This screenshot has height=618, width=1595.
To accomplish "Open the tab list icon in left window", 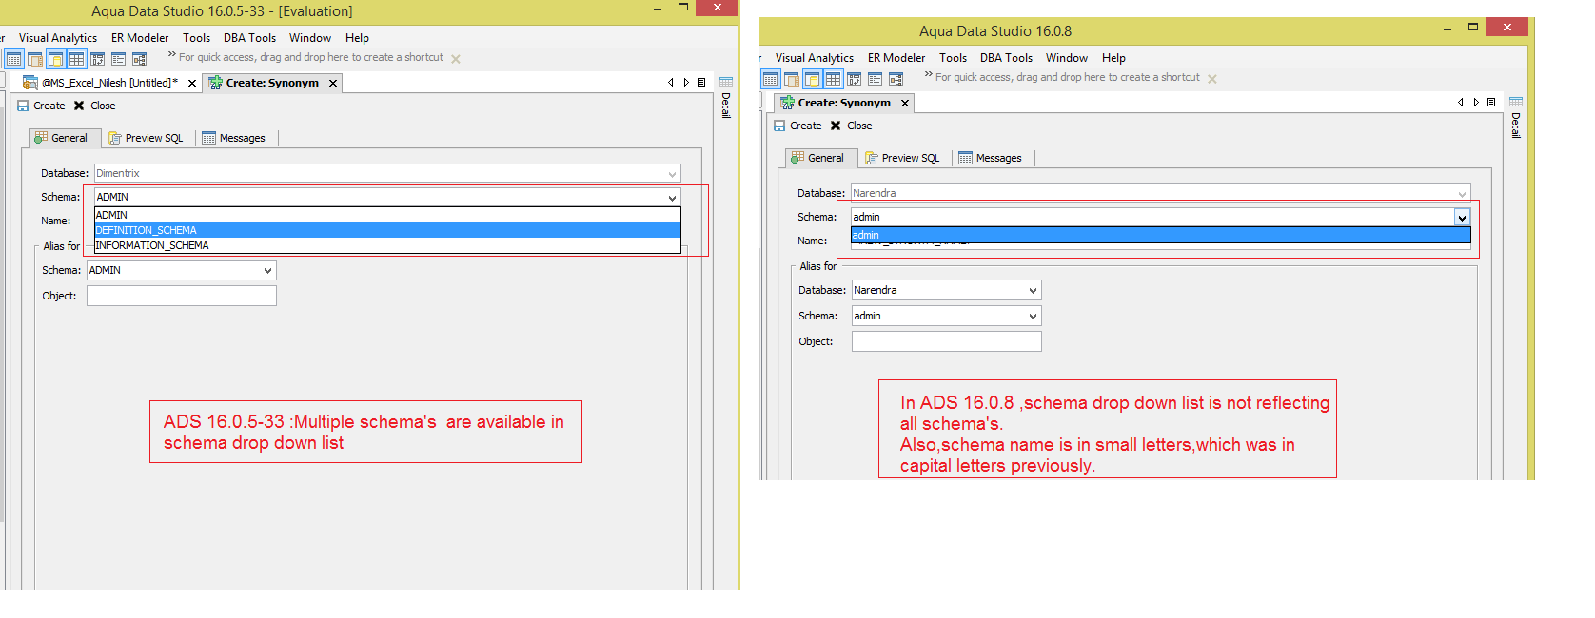I will point(701,83).
